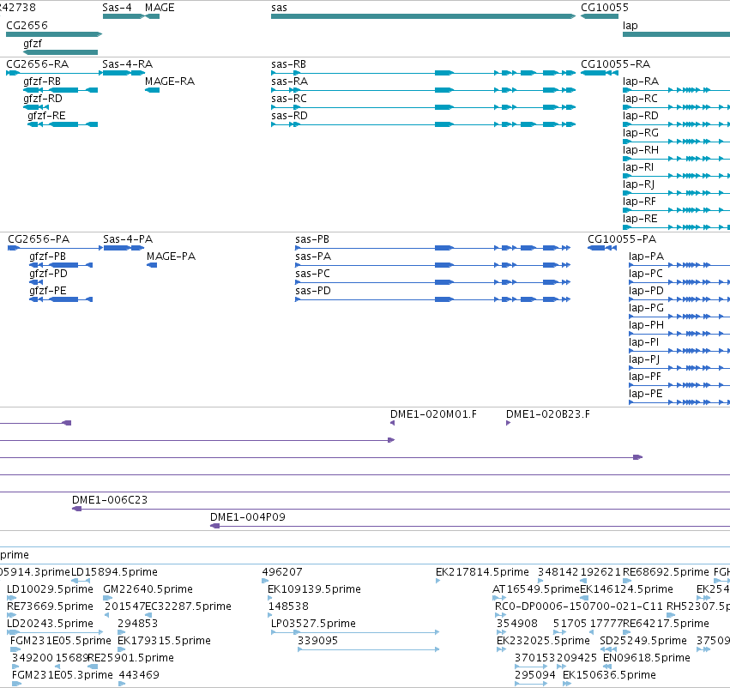This screenshot has height=688, width=730.
Task: Select transcript sas-RD
Action: coord(423,124)
